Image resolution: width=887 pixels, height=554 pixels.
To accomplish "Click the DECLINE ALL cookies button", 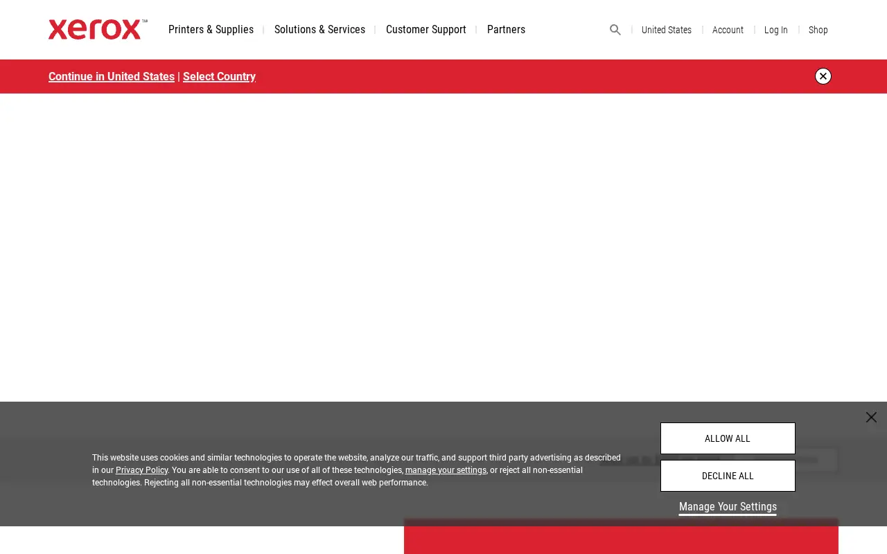I will [728, 476].
